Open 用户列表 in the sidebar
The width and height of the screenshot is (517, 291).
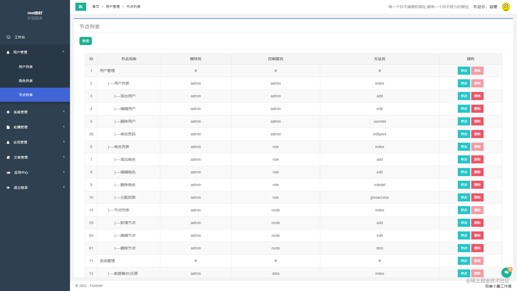[x=35, y=67]
